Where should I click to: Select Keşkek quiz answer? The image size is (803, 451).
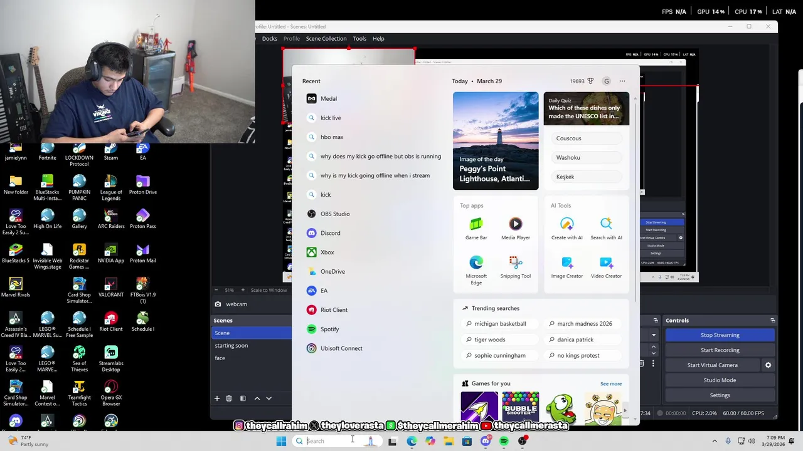[586, 177]
